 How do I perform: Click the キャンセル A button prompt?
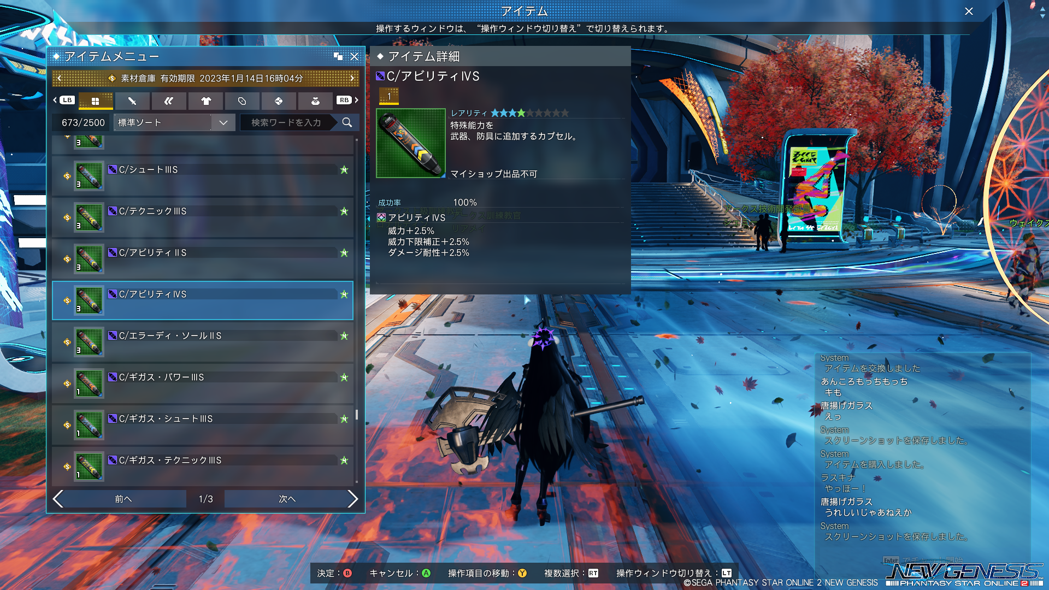point(400,573)
